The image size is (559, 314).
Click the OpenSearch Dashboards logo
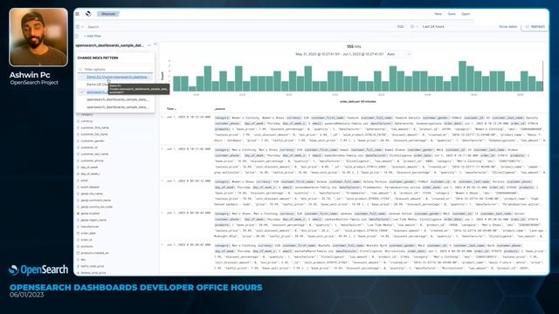pyautogui.click(x=88, y=14)
